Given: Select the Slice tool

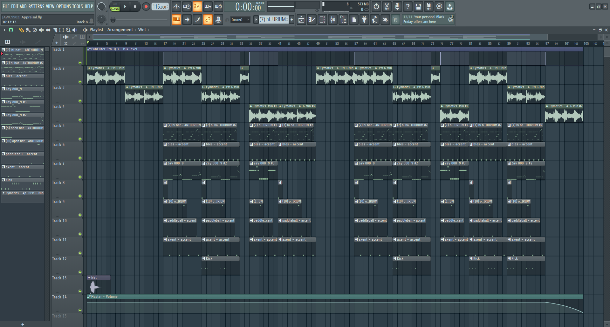Looking at the screenshot, I should [55, 30].
